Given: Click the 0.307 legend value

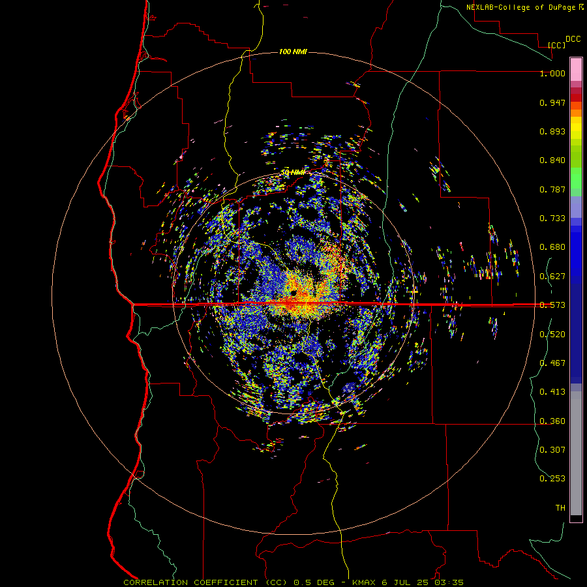Looking at the screenshot, I should pyautogui.click(x=552, y=449).
